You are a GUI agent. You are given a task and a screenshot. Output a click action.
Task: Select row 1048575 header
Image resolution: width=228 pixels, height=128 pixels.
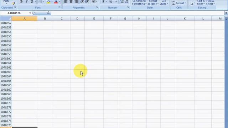(x=6, y=125)
